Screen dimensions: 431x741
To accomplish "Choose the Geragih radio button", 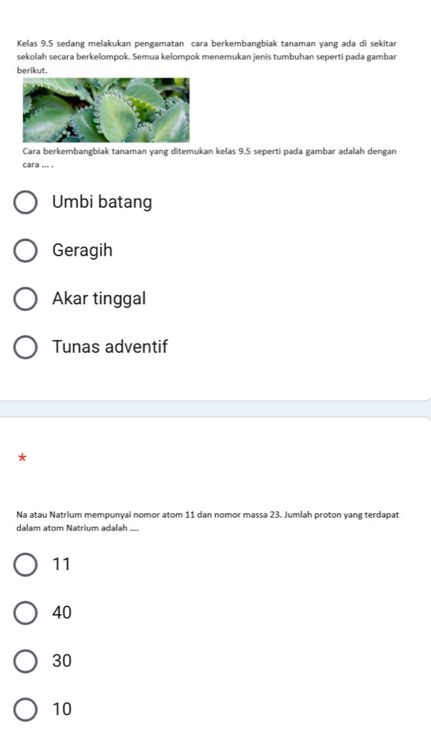I will coord(26,251).
